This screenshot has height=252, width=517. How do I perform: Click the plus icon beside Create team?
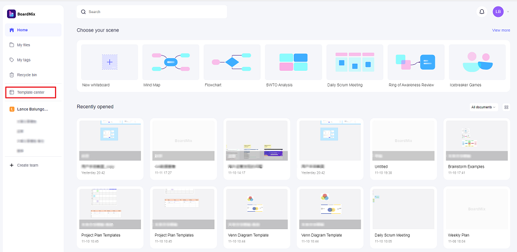[11, 165]
